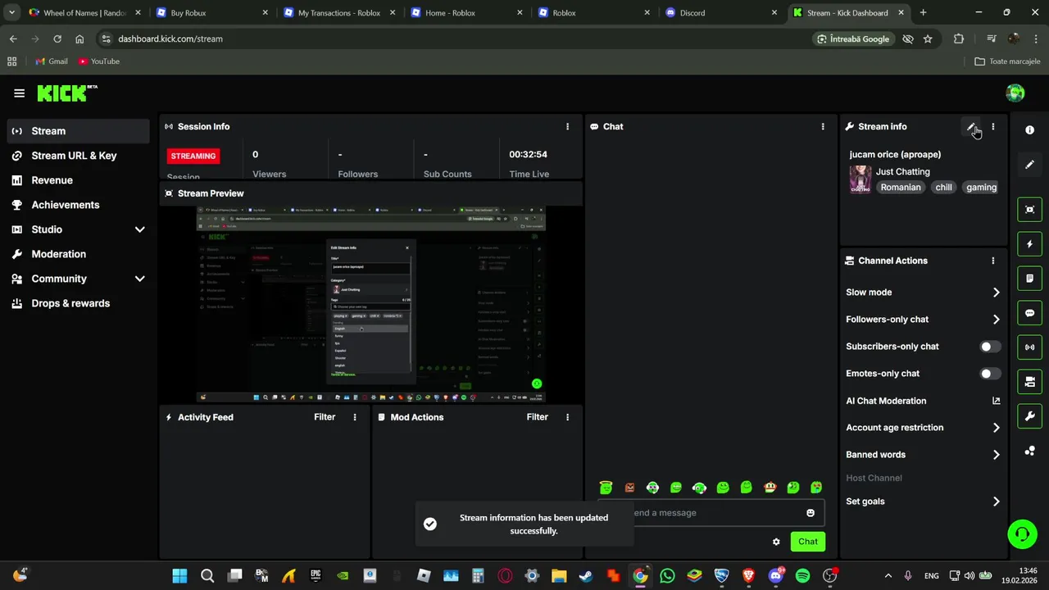Open the YouTube bookmark
1049x590 pixels.
99,61
